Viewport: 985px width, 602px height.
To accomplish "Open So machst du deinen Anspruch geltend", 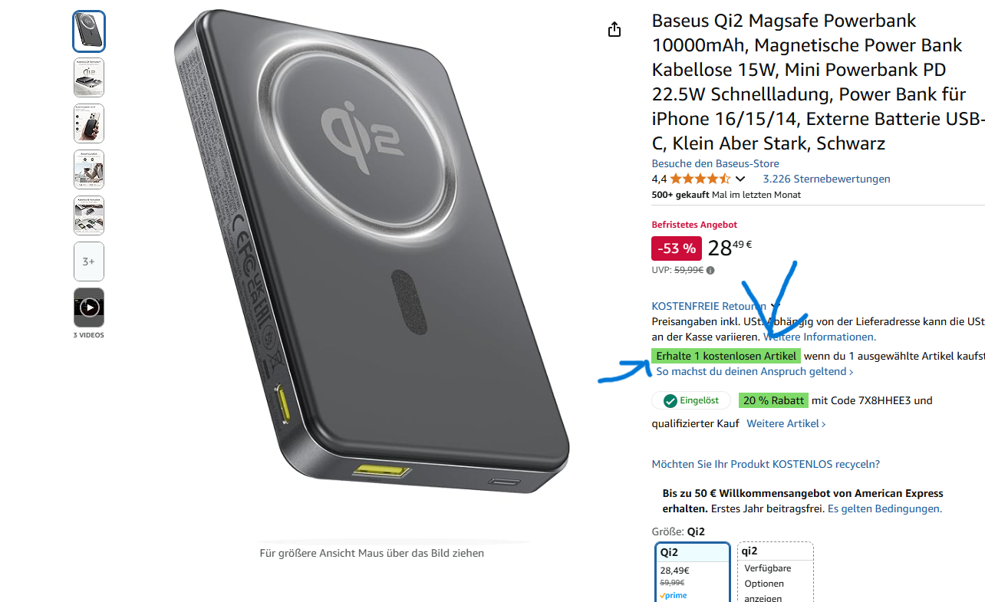I will coord(755,371).
